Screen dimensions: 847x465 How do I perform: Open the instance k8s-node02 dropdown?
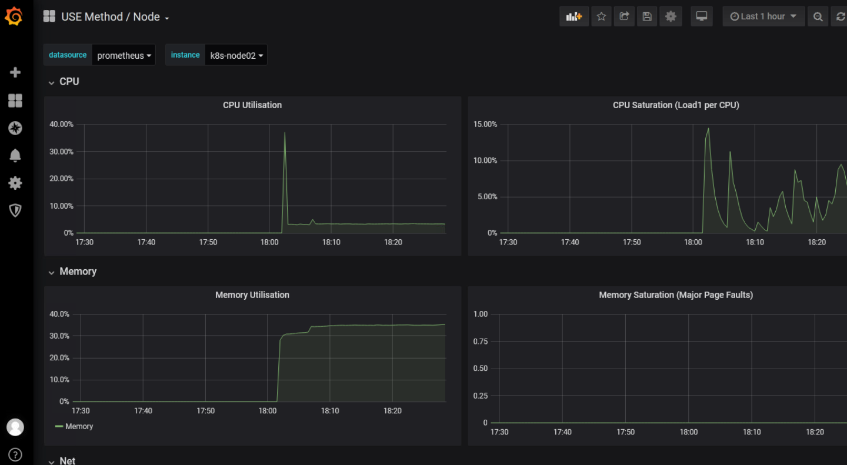(236, 55)
